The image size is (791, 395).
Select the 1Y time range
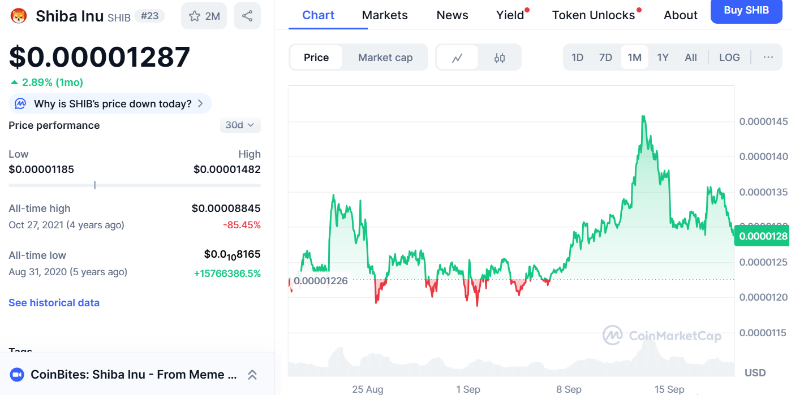point(663,57)
